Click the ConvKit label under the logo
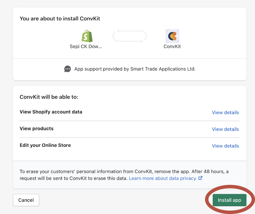This screenshot has width=255, height=214. [x=172, y=46]
